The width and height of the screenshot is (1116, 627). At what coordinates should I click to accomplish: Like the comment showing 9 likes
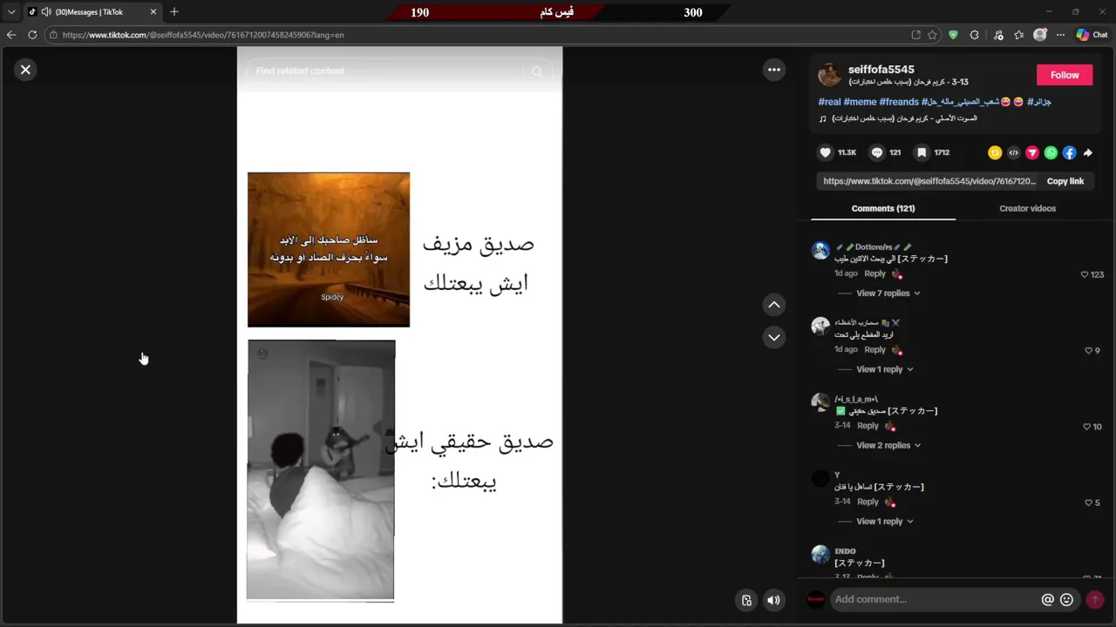(1088, 350)
